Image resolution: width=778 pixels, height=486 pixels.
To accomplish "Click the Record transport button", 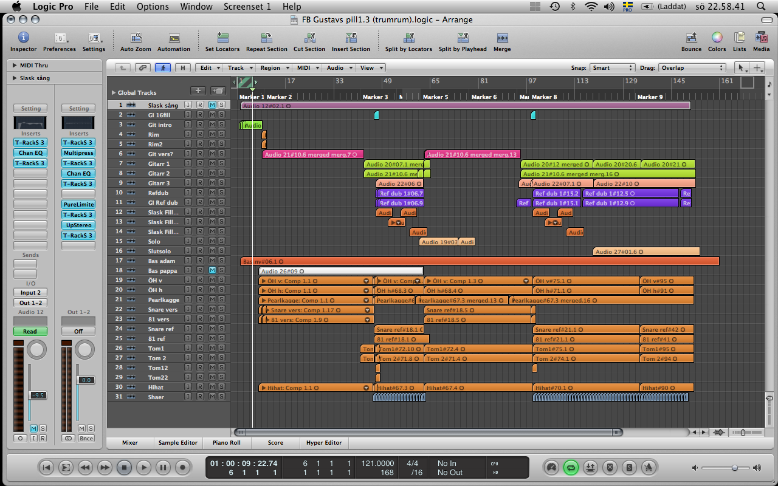I will click(x=182, y=468).
